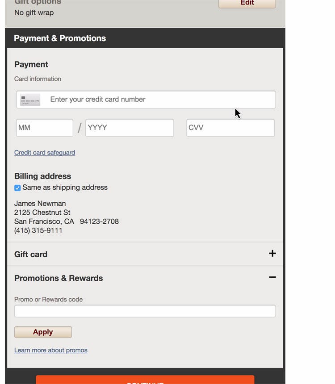
Task: Click the Gift card heading text
Action: 31,255
